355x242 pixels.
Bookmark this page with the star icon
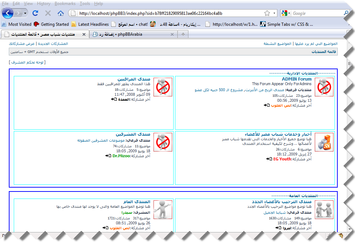[x=267, y=13]
